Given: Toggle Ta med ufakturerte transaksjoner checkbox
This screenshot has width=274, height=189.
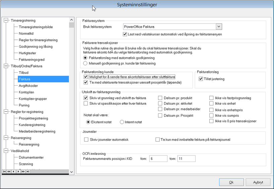Looking at the screenshot, I should (86, 82).
